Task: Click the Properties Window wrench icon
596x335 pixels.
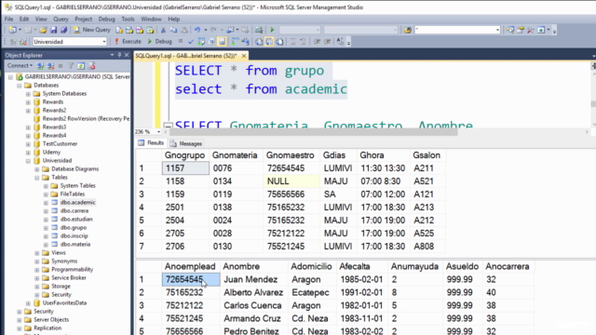Action: click(530, 30)
